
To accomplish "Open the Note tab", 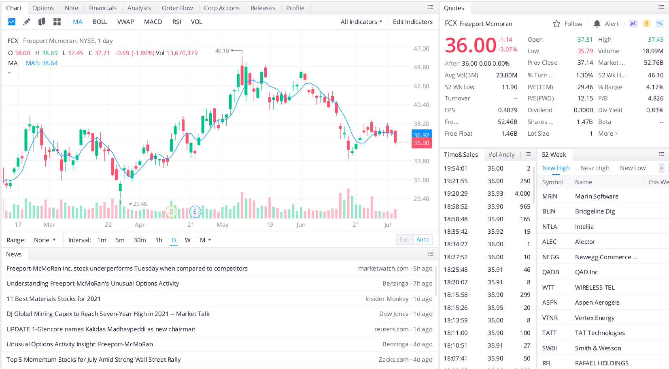I will (x=72, y=8).
